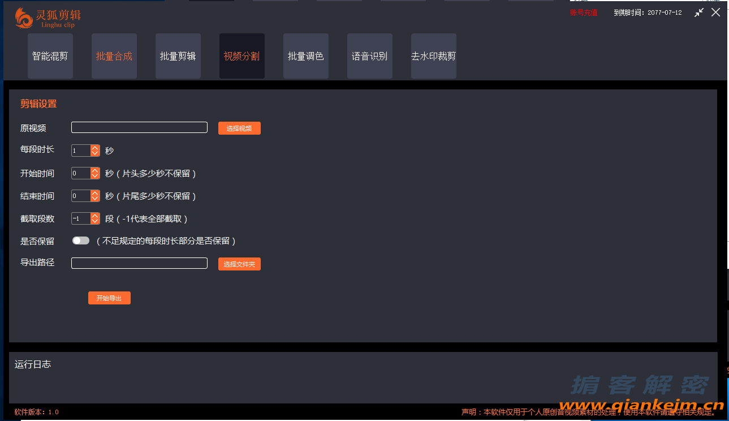Increase 截取段数 with the up arrow
The width and height of the screenshot is (729, 421).
pos(95,216)
